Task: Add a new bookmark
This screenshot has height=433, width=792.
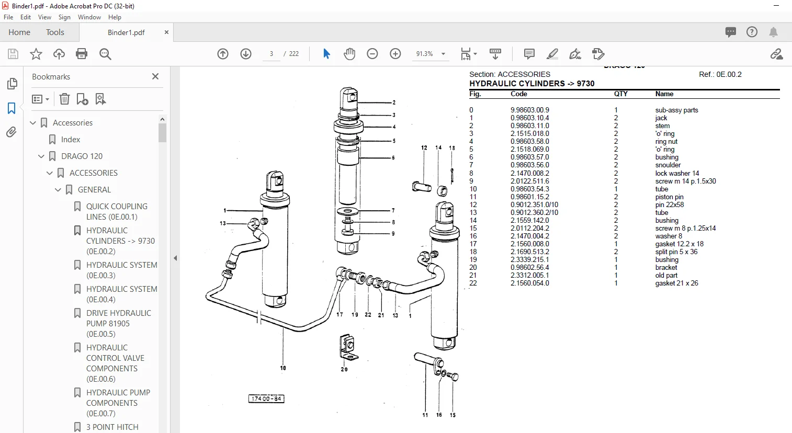Action: [82, 99]
